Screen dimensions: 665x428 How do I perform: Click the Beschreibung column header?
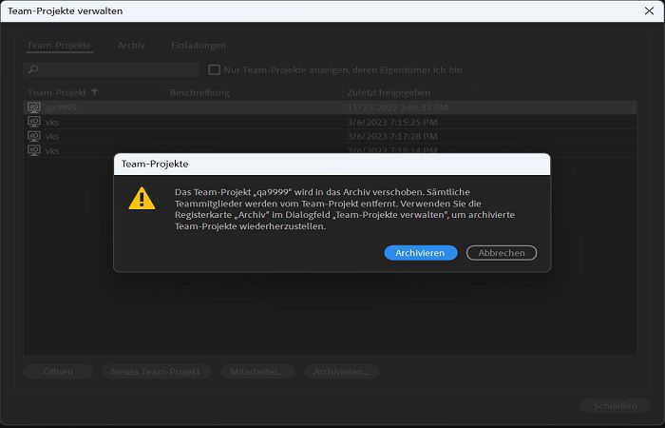[x=199, y=92]
